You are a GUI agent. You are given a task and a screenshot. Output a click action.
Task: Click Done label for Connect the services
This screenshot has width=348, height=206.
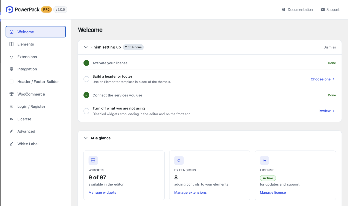[x=332, y=95]
